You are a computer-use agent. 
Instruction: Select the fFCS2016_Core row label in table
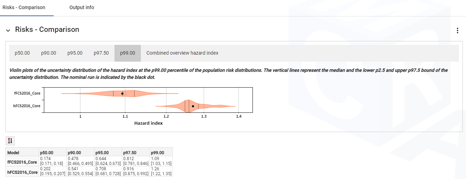pos(22,162)
